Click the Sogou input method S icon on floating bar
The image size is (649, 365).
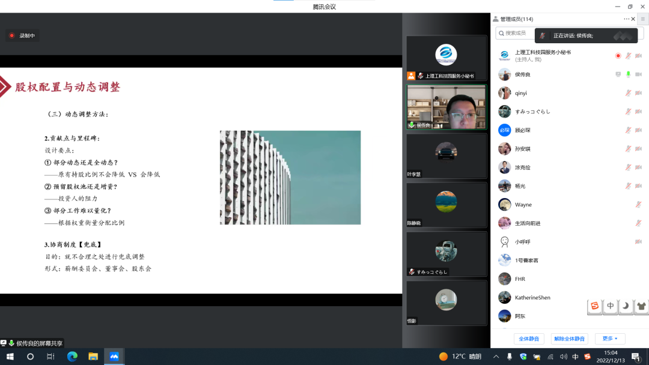(595, 306)
